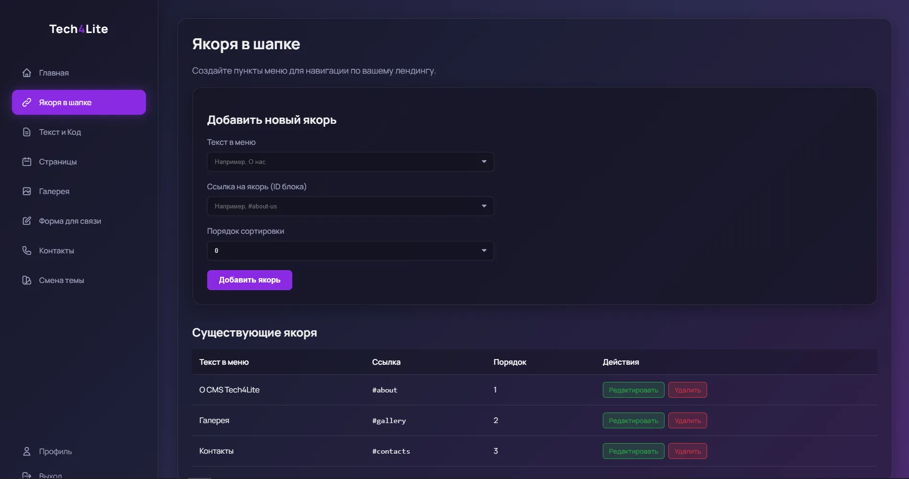Click the Выход logout item
The width and height of the screenshot is (909, 479).
[50, 475]
